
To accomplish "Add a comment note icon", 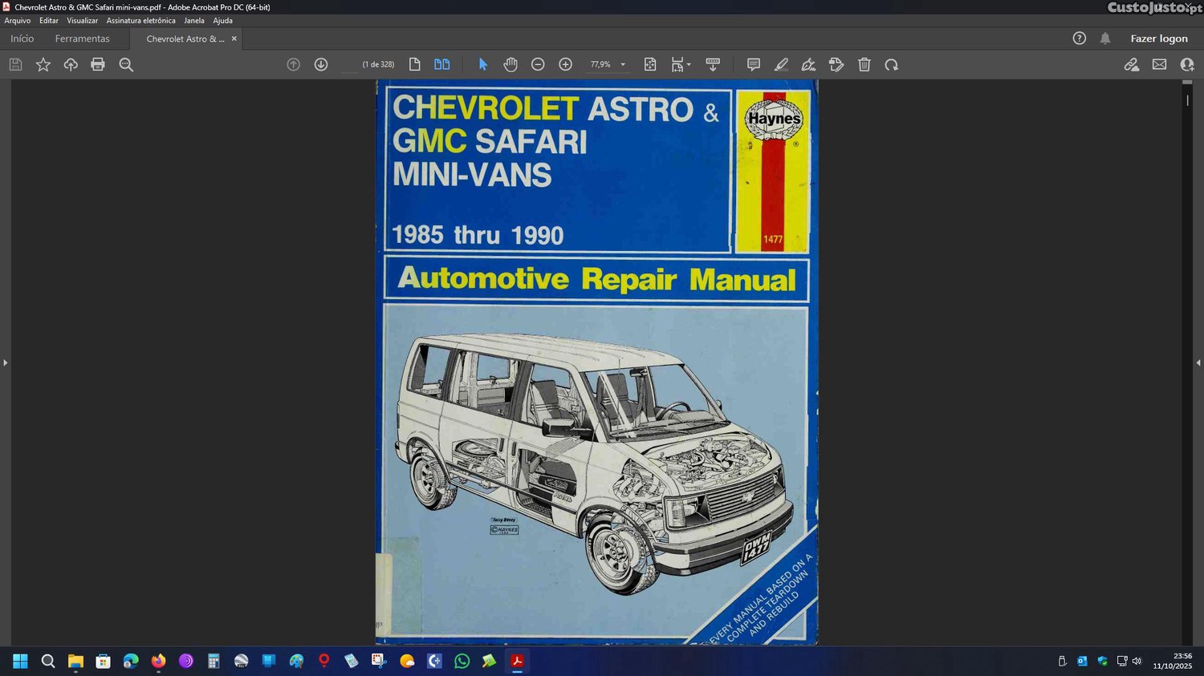I will (753, 65).
